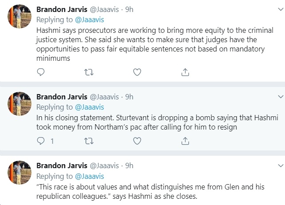The height and width of the screenshot is (205, 285).
Task: Click Brandon Jarvis name on the Sturtevant tweet
Action: click(62, 97)
